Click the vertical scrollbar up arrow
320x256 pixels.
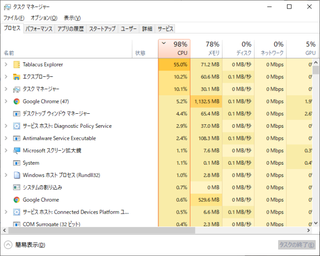click(x=315, y=62)
